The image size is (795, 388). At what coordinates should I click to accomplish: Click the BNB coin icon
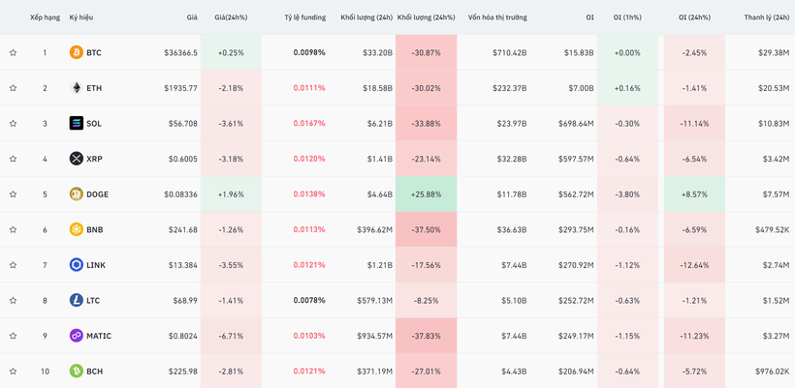77,229
